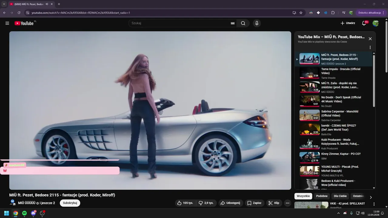Create a clip with Klip button

[x=274, y=203]
